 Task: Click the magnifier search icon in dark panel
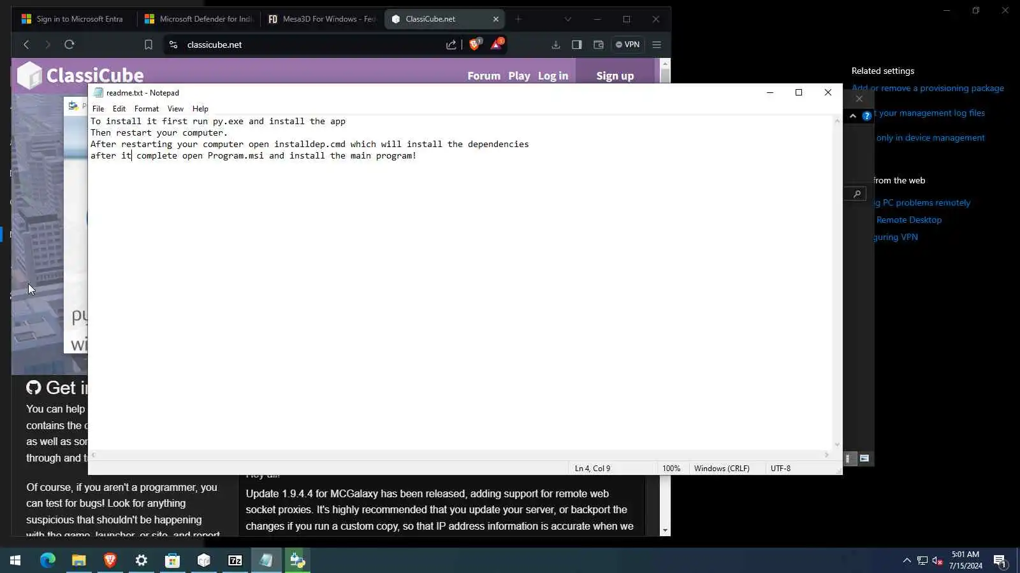(x=857, y=194)
